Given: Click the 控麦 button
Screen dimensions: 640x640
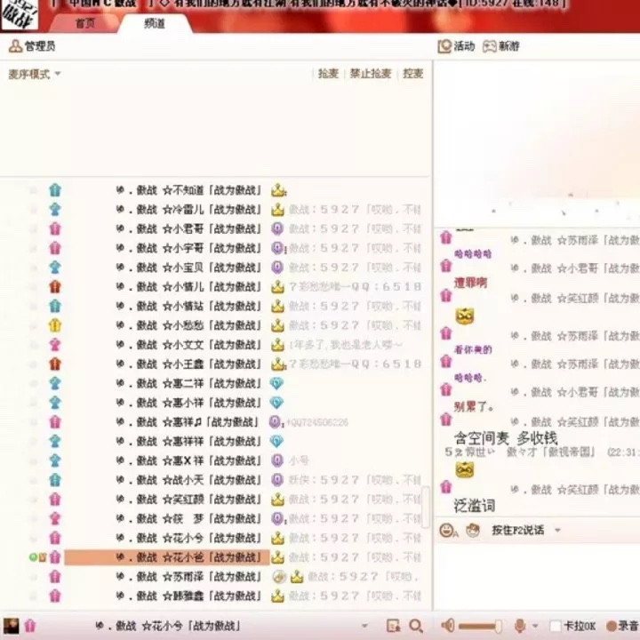Looking at the screenshot, I should coord(412,74).
